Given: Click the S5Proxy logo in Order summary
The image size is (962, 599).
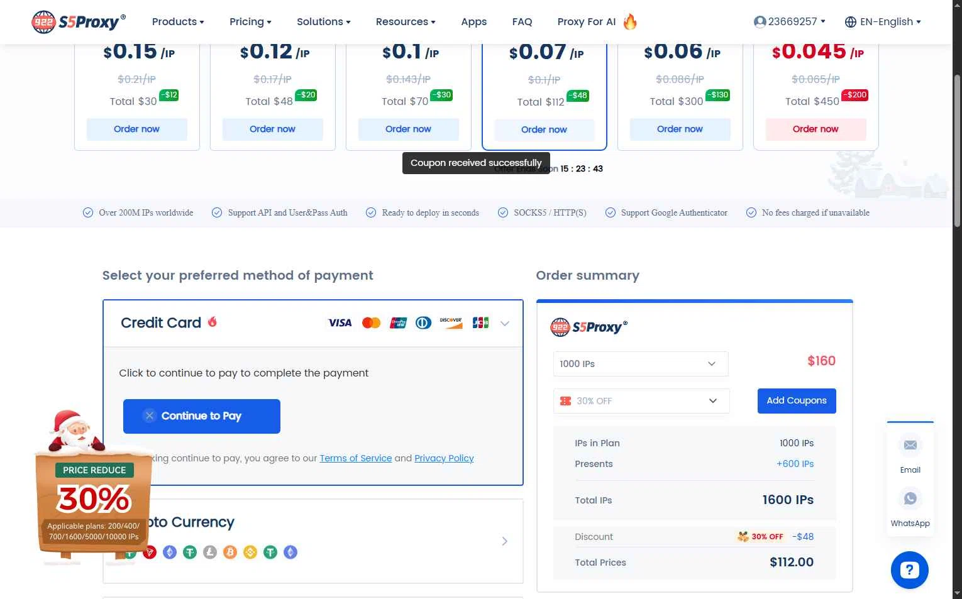Looking at the screenshot, I should pyautogui.click(x=589, y=327).
